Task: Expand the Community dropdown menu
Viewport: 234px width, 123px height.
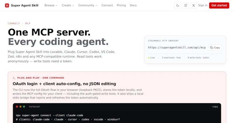Action: (x=88, y=5)
